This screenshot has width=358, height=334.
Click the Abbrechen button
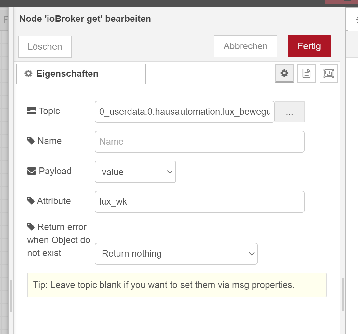click(x=245, y=46)
